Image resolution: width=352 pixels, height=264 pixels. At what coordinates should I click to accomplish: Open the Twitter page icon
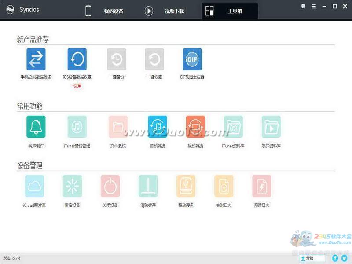point(345,258)
